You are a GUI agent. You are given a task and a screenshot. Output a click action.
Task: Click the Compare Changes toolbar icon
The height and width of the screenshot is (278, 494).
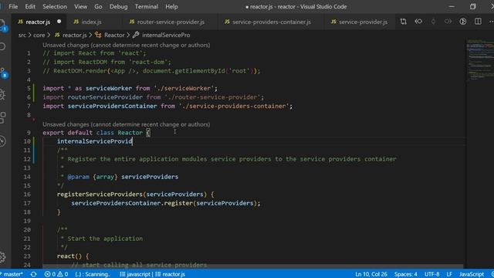(x=403, y=22)
